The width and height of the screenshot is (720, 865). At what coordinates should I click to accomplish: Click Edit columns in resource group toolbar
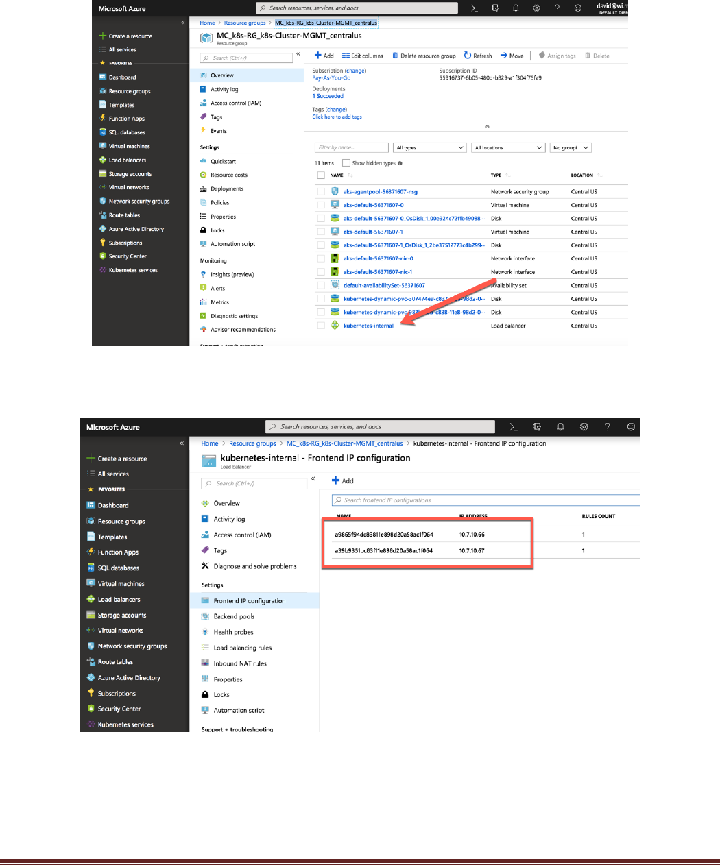click(x=363, y=56)
